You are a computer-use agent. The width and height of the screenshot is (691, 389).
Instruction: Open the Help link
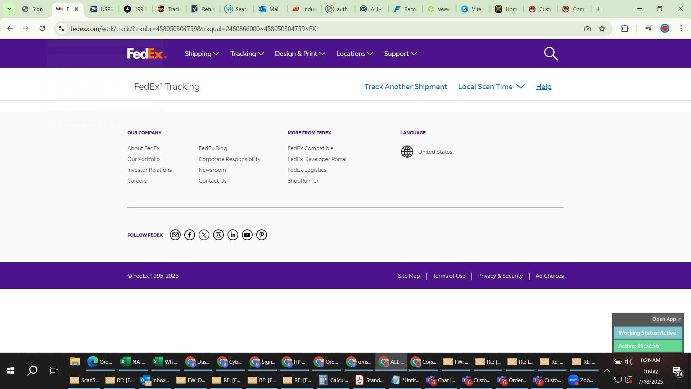pos(543,86)
